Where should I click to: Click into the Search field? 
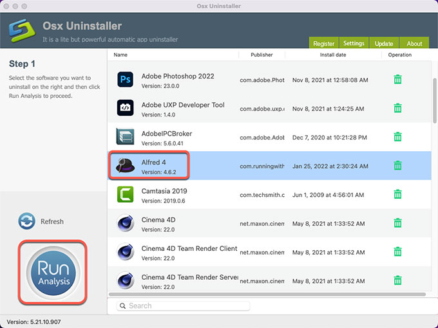click(183, 305)
